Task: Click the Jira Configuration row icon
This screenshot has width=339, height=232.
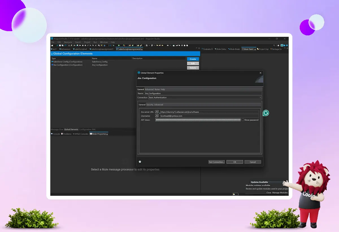Action: pos(52,65)
